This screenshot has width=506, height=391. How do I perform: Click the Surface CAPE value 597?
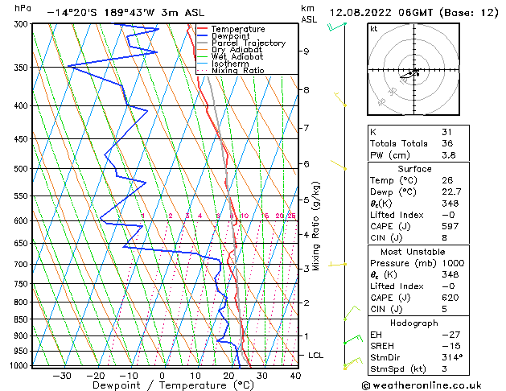[x=450, y=226]
